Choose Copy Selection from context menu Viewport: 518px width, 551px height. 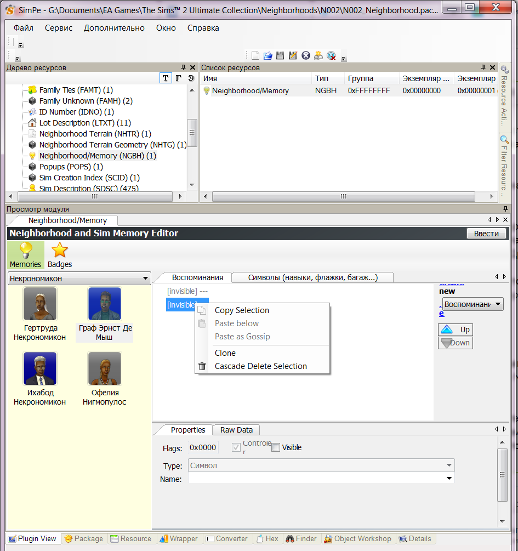(242, 310)
